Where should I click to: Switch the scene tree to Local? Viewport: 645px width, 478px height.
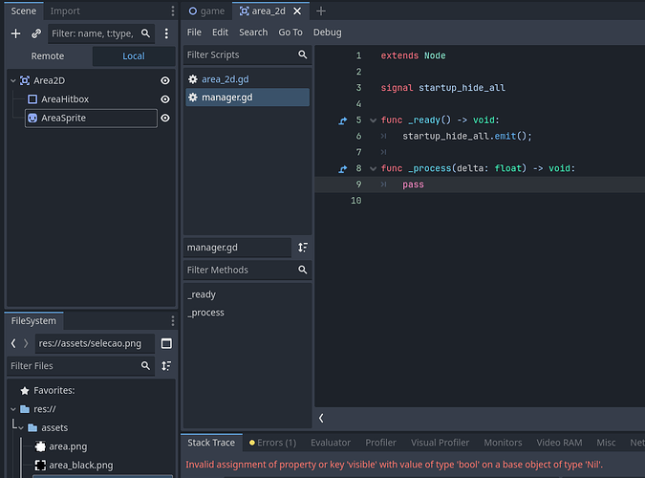tap(134, 56)
